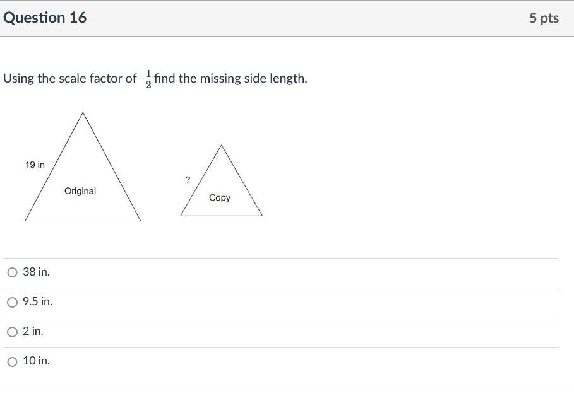Click the Copy triangle's top vertex

click(x=221, y=146)
